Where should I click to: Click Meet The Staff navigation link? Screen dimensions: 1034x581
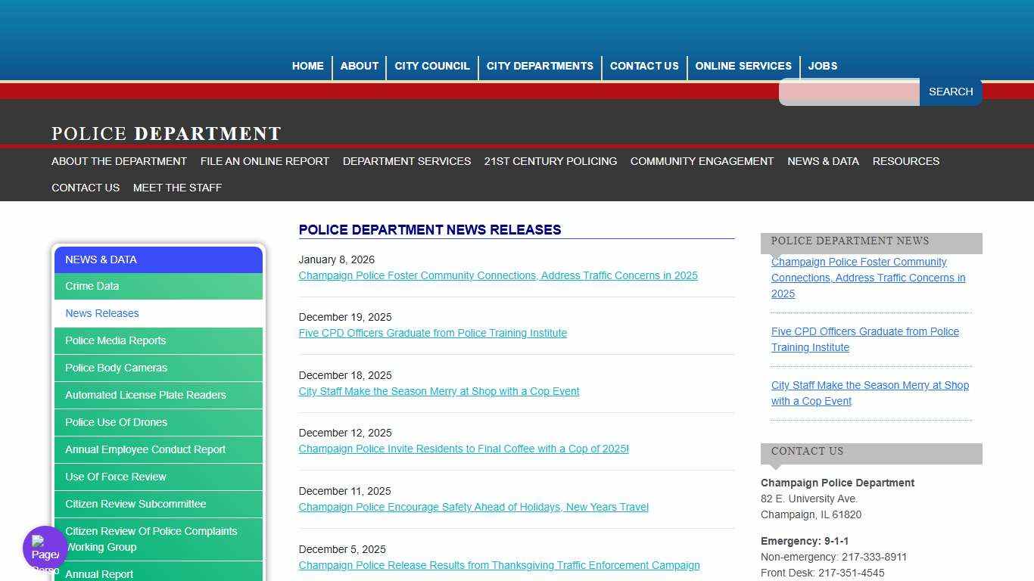tap(177, 188)
